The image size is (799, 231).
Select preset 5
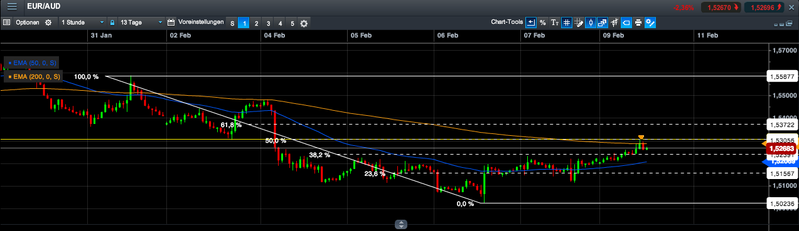(x=292, y=23)
